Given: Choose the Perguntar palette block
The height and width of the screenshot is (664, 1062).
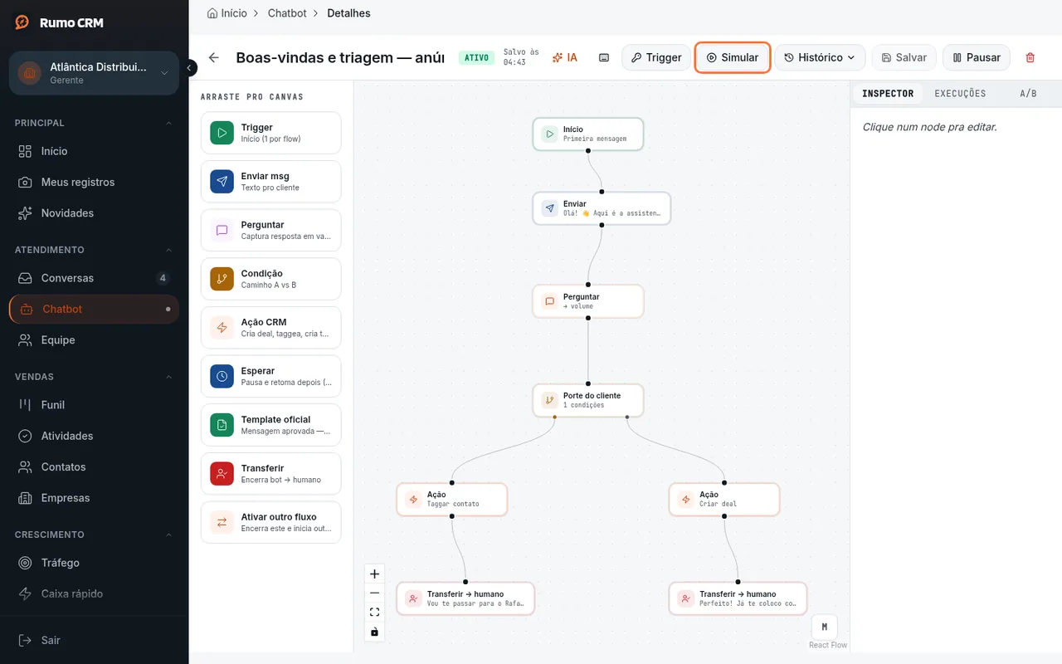Looking at the screenshot, I should click(x=270, y=230).
